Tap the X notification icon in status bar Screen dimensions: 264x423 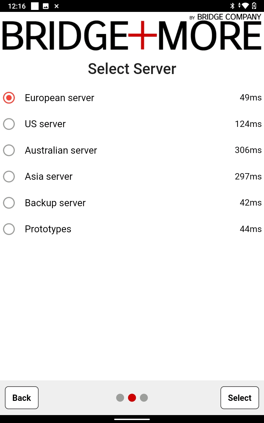[x=56, y=6]
